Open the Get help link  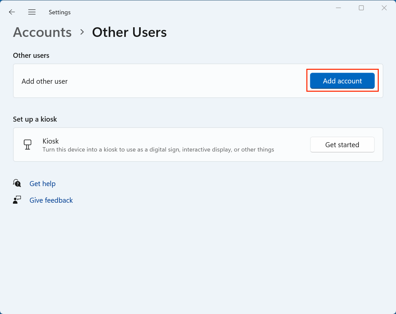tap(42, 184)
